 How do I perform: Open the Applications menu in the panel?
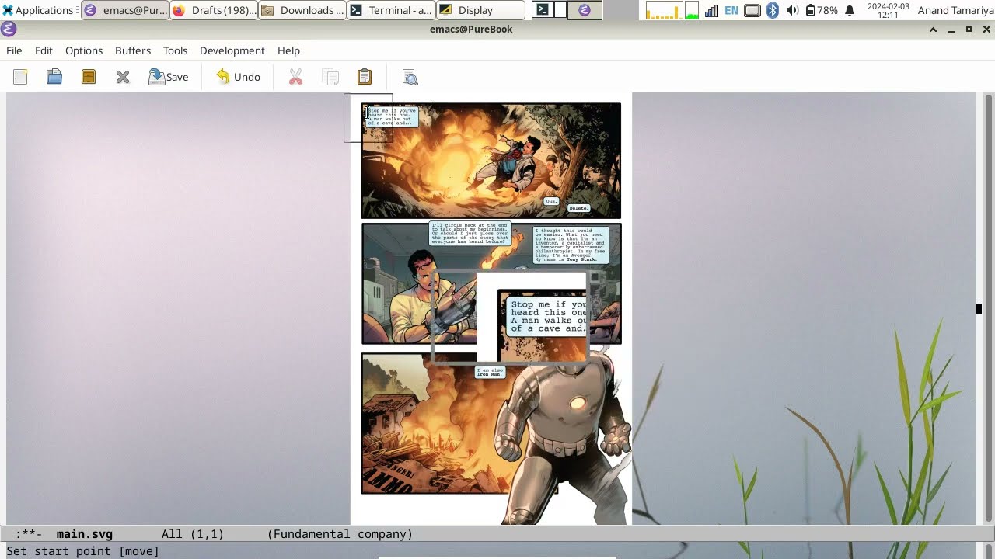(39, 10)
